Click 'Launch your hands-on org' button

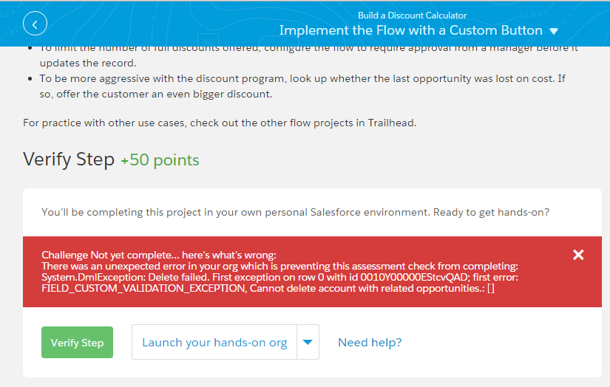pyautogui.click(x=214, y=343)
